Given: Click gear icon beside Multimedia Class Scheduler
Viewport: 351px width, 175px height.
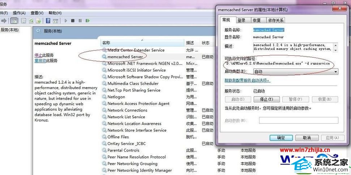Looking at the screenshot, I should pyautogui.click(x=104, y=84).
